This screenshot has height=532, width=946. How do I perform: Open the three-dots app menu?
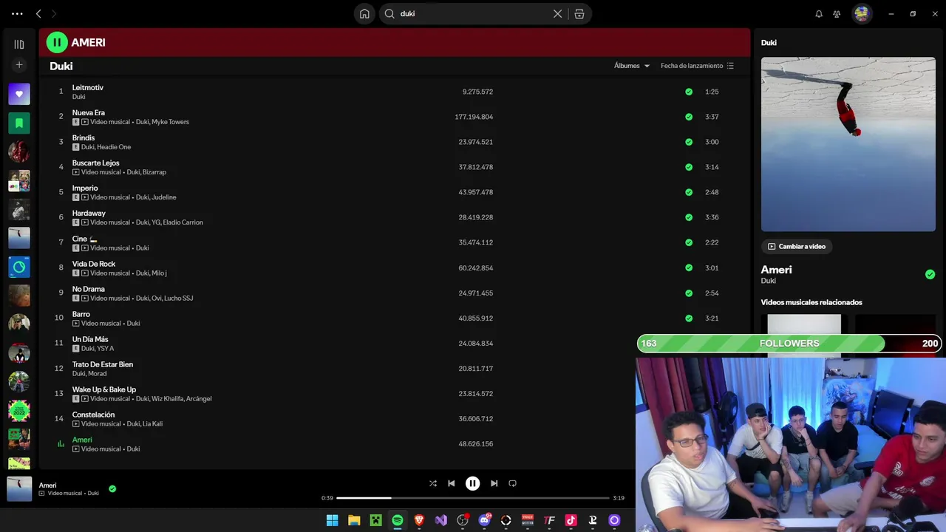(17, 13)
